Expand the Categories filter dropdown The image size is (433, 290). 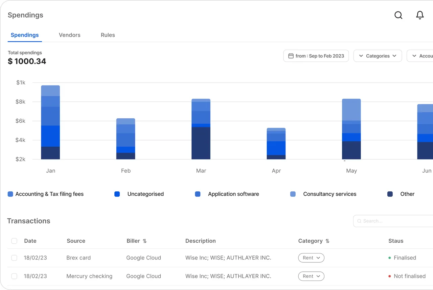click(x=378, y=56)
